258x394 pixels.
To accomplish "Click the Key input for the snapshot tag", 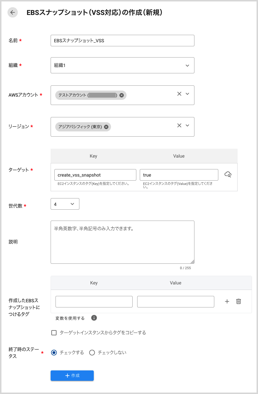I will coord(94,301).
